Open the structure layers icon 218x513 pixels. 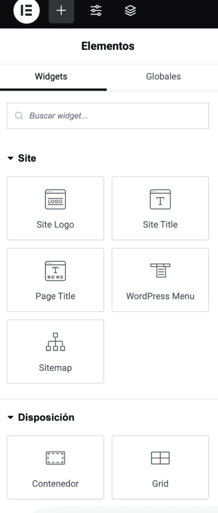(x=130, y=11)
